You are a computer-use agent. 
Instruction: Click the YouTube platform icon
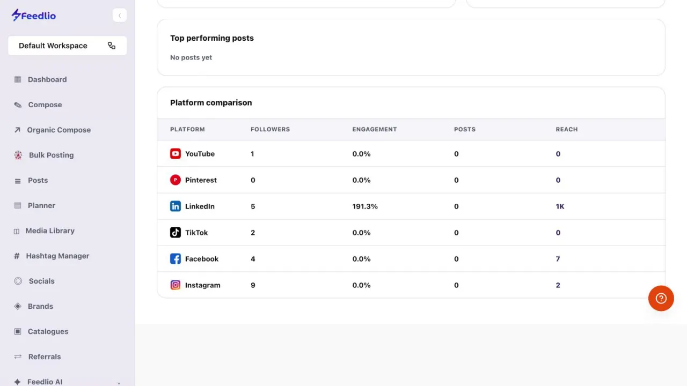176,154
